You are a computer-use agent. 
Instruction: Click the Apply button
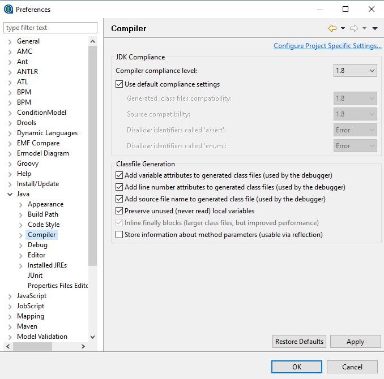point(355,341)
